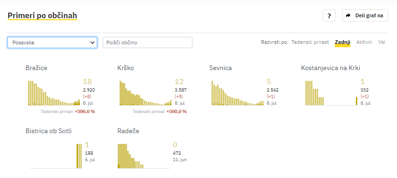Sort municipalities by Aktivni
397x178 pixels.
[x=364, y=43]
